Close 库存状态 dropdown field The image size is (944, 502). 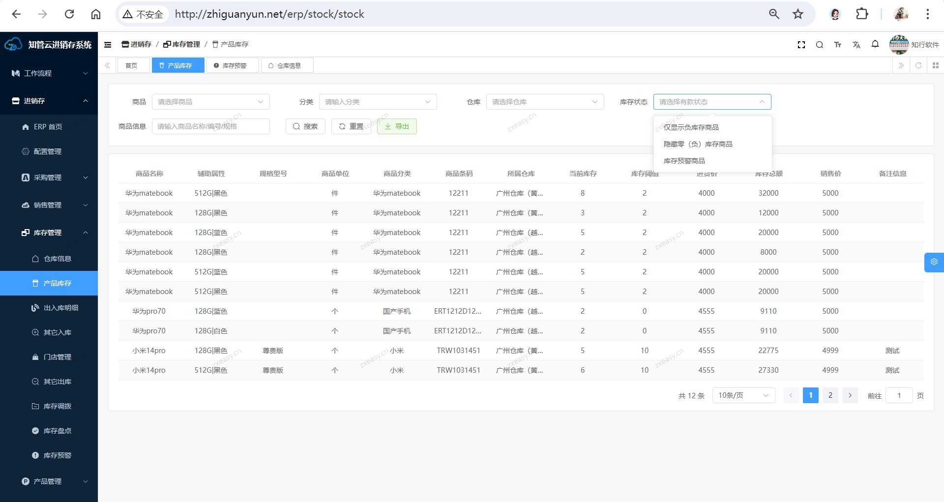point(712,102)
